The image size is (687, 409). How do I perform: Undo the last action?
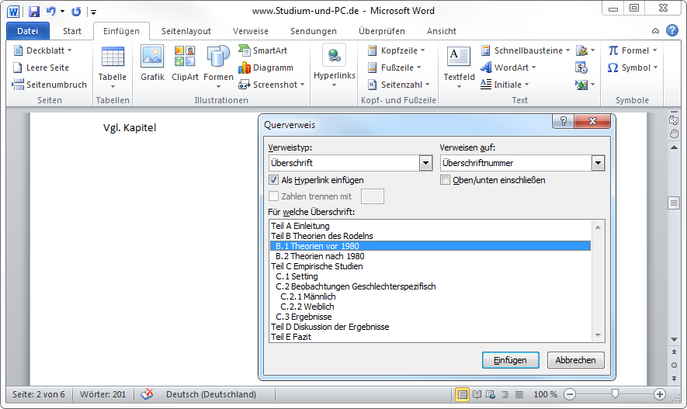51,12
